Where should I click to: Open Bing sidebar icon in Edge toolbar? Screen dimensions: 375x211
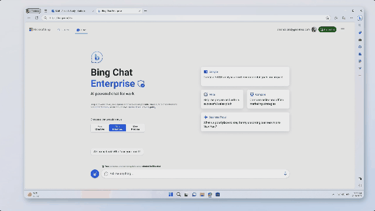click(x=360, y=18)
